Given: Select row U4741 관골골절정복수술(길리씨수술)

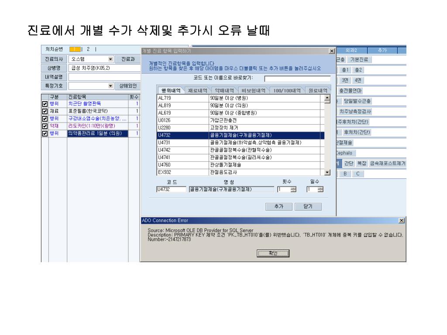Looking at the screenshot, I should point(241,157).
